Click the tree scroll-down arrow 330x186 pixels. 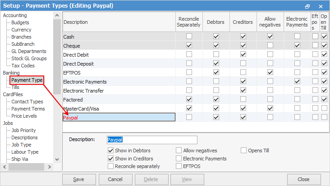click(57, 159)
